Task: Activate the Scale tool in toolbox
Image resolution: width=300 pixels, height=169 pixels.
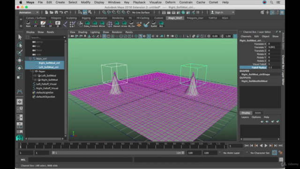Action: pyautogui.click(x=20, y=76)
